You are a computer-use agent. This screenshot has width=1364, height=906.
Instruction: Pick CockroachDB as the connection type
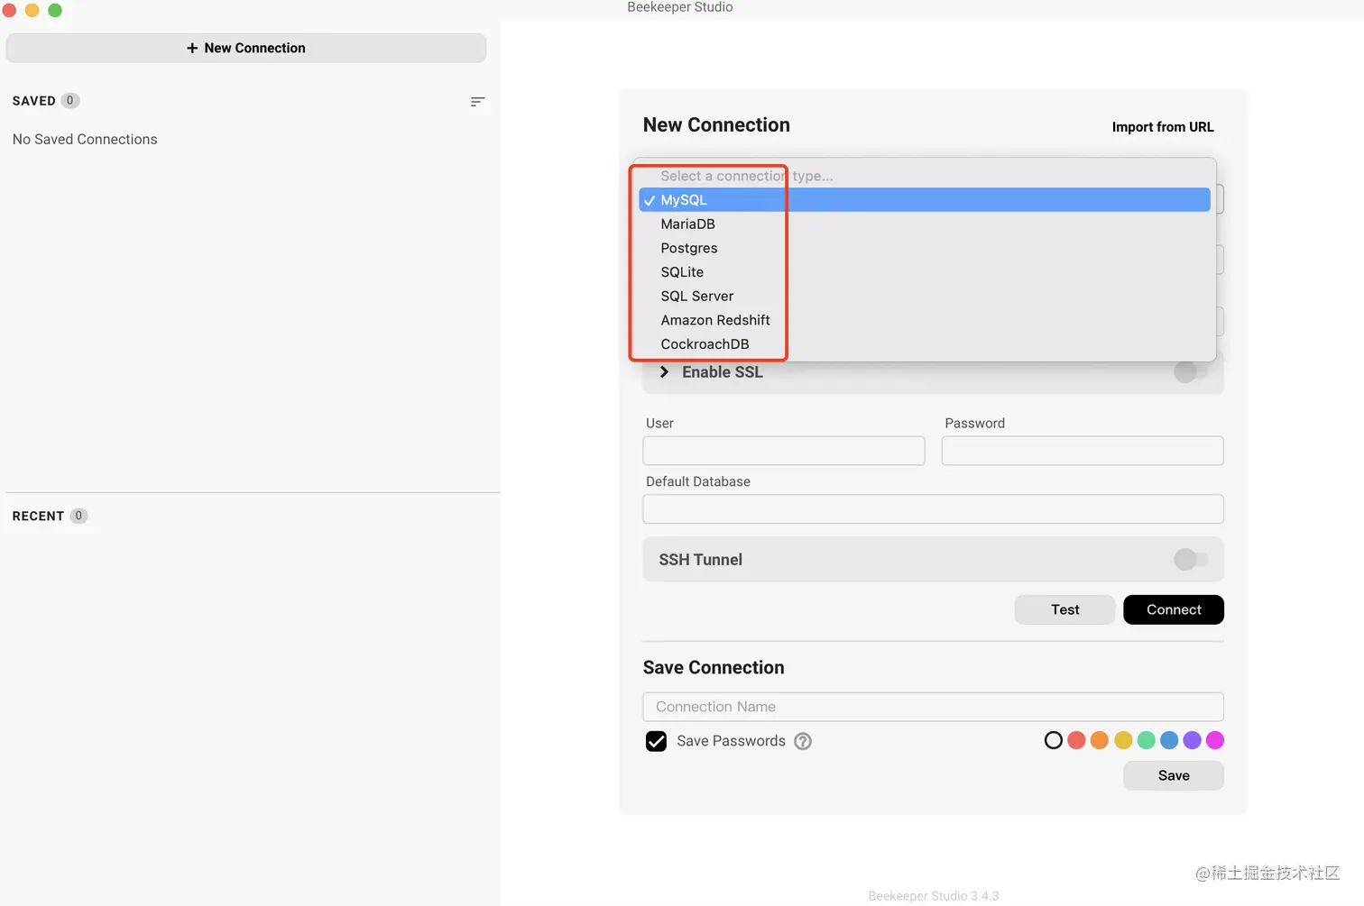pyautogui.click(x=924, y=344)
